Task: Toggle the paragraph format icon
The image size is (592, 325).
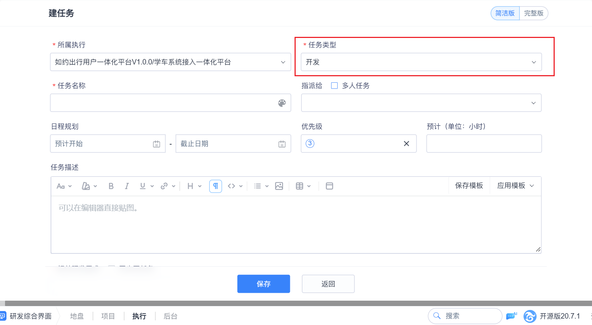Action: tap(216, 186)
